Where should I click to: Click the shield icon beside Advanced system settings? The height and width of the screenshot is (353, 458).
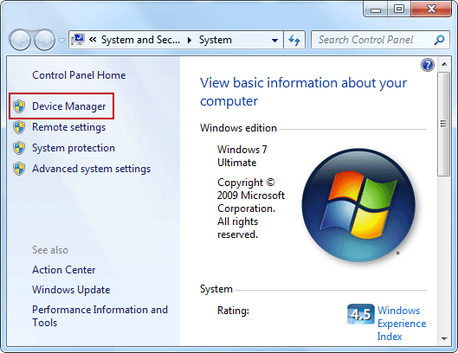pyautogui.click(x=19, y=169)
